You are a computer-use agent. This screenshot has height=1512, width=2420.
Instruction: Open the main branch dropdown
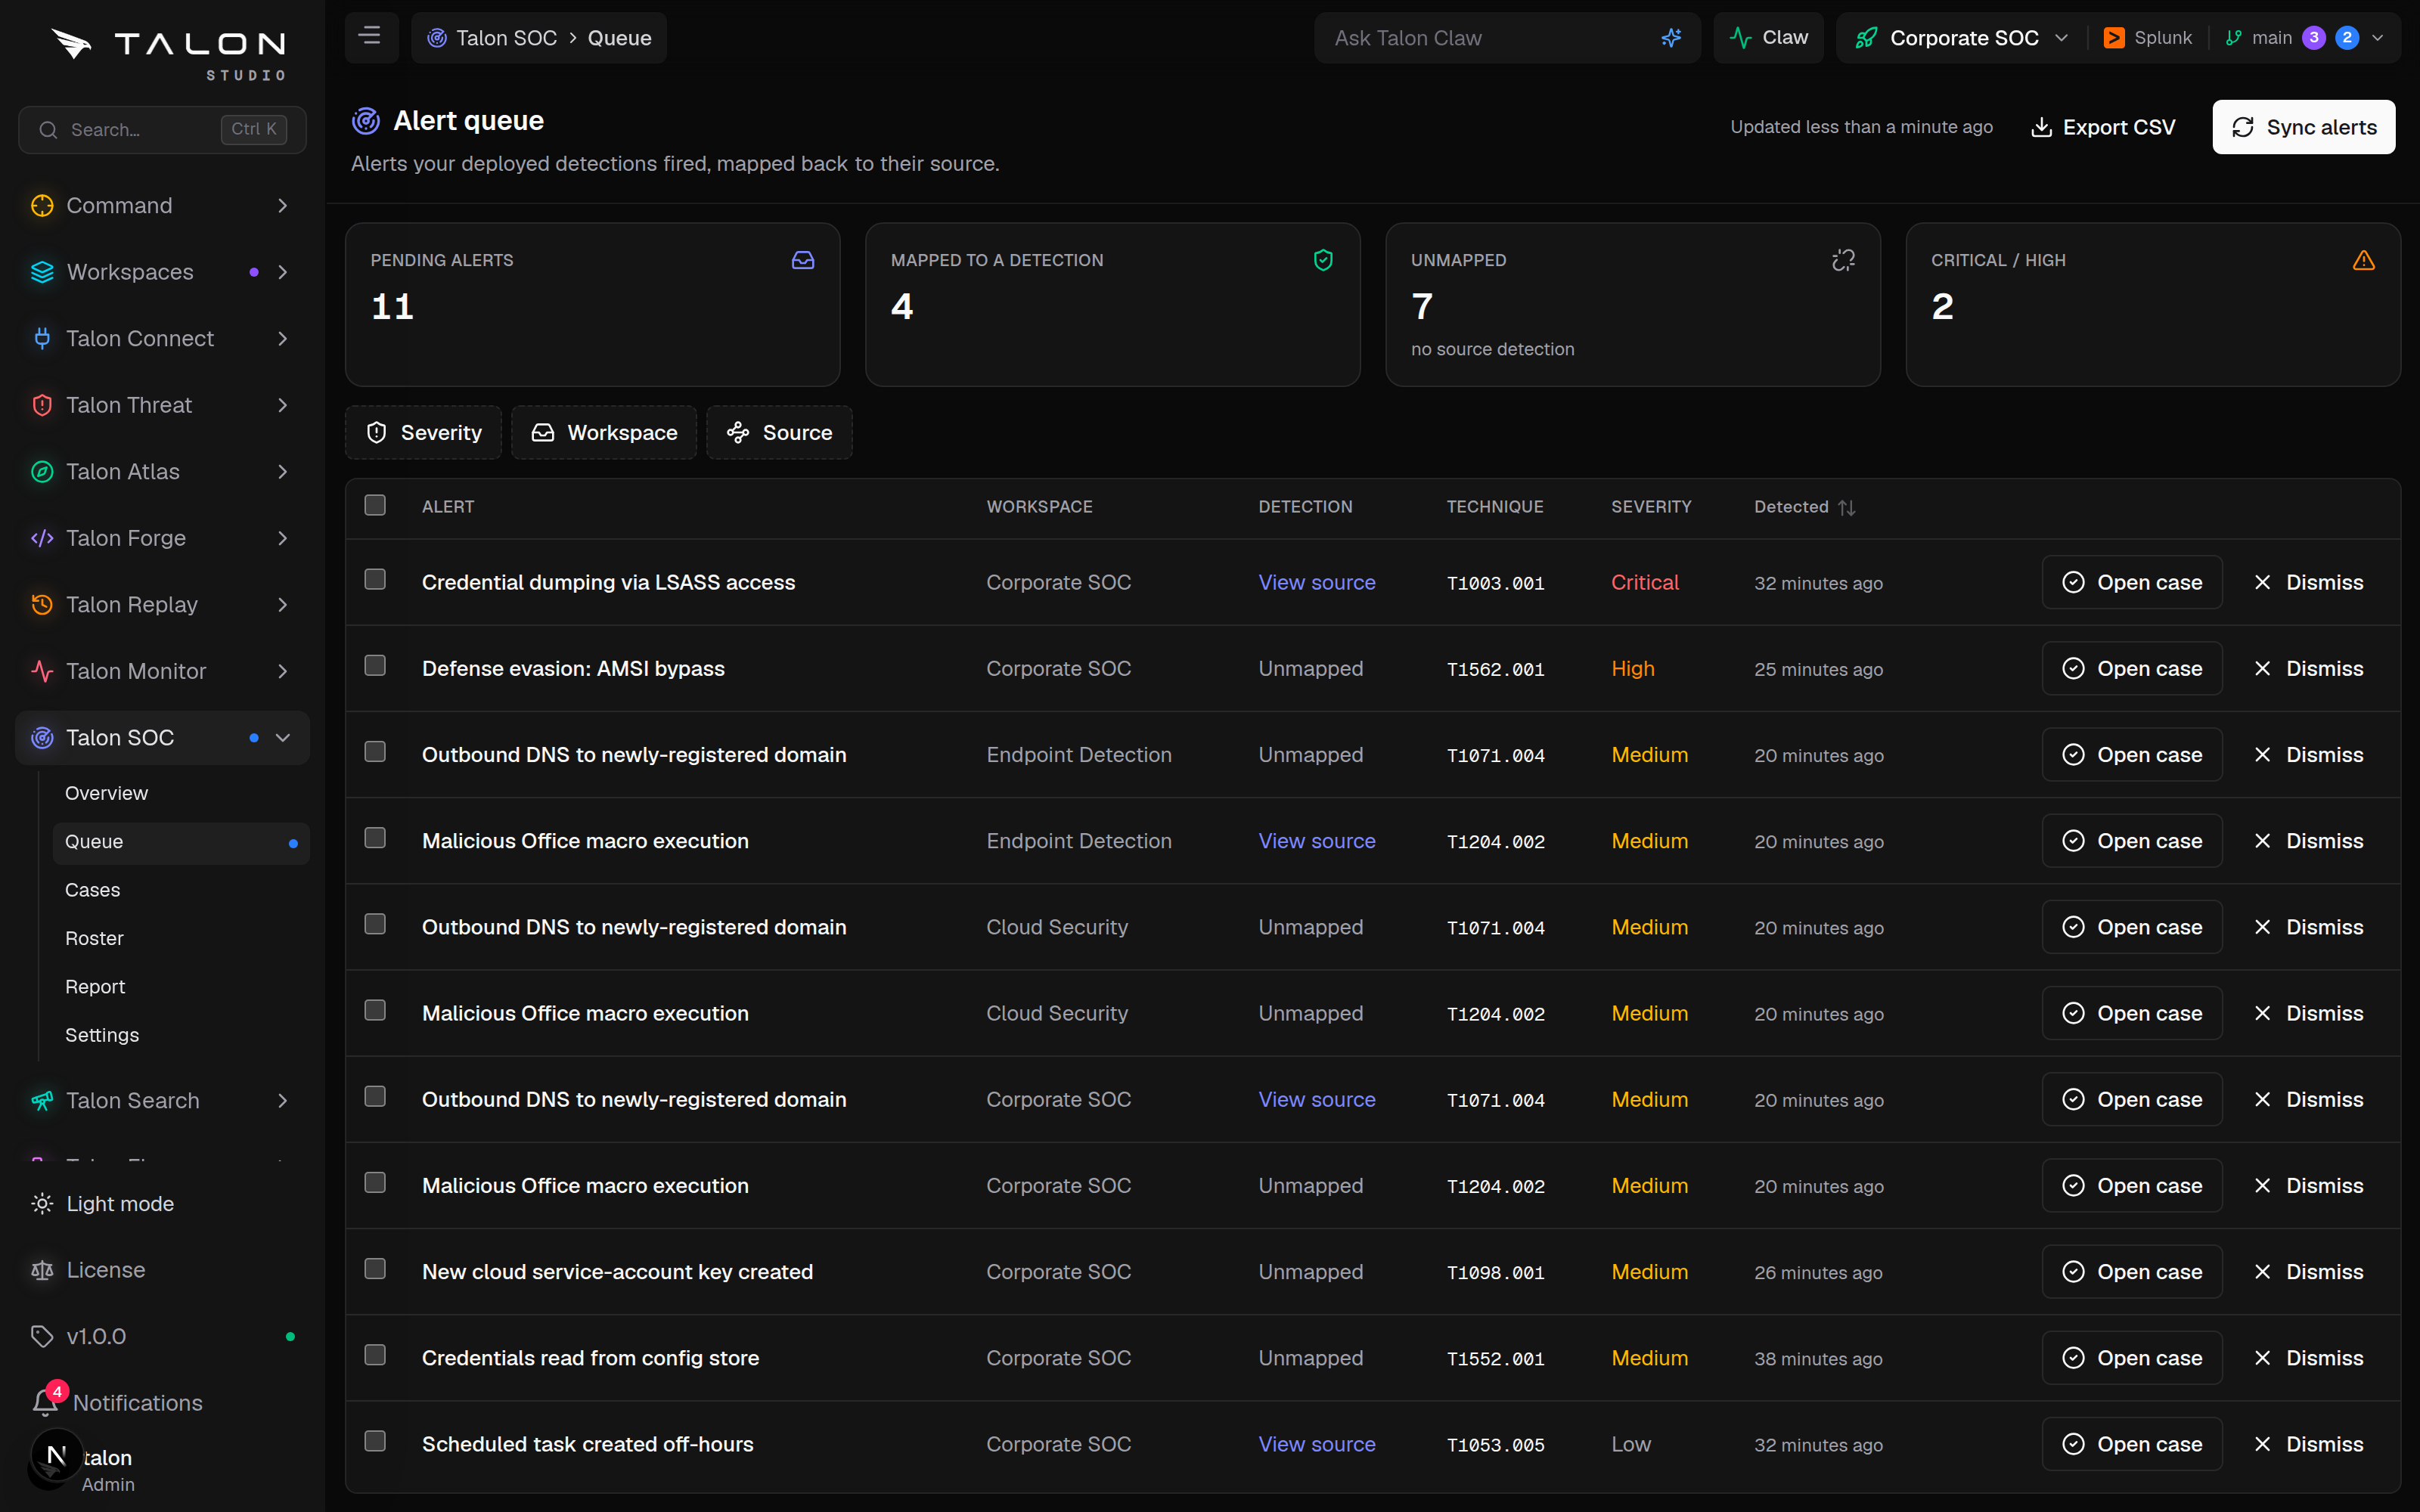click(x=2305, y=38)
